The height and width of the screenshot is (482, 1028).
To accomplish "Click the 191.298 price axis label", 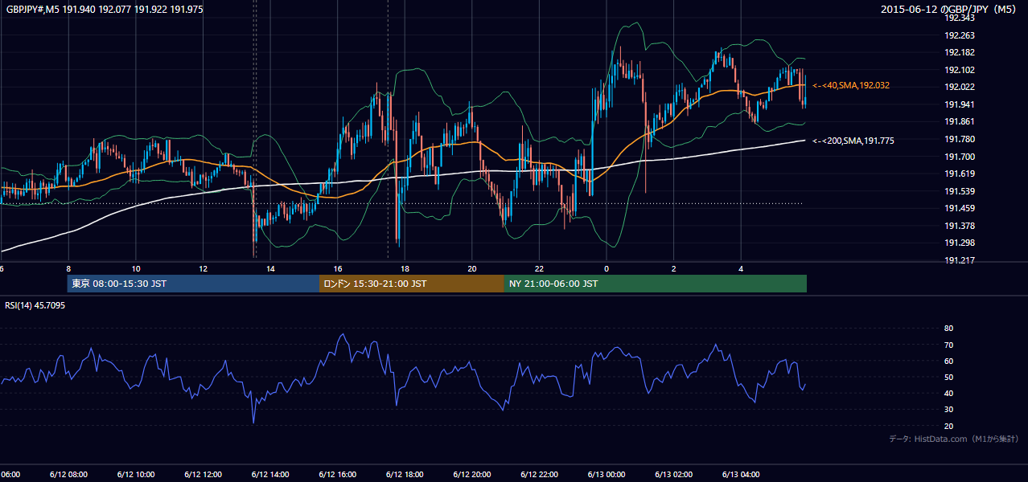I will pyautogui.click(x=959, y=243).
